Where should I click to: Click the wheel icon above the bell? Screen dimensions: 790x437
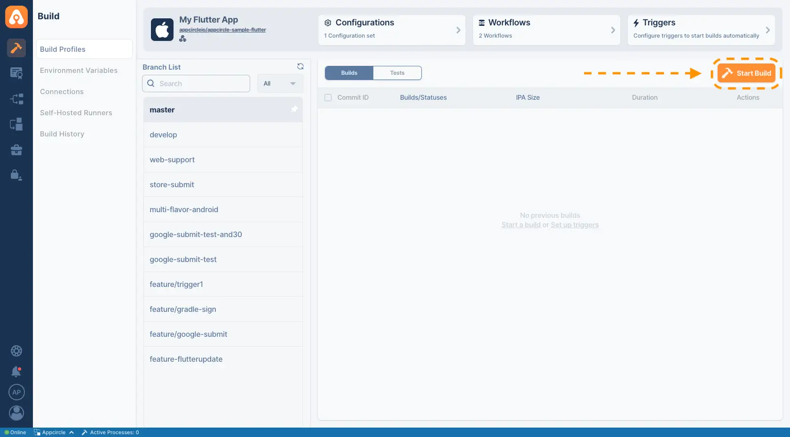tap(16, 351)
